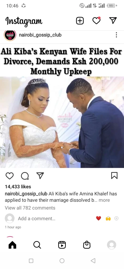Like the post with the heart icon
This screenshot has width=124, height=269.
(10, 176)
